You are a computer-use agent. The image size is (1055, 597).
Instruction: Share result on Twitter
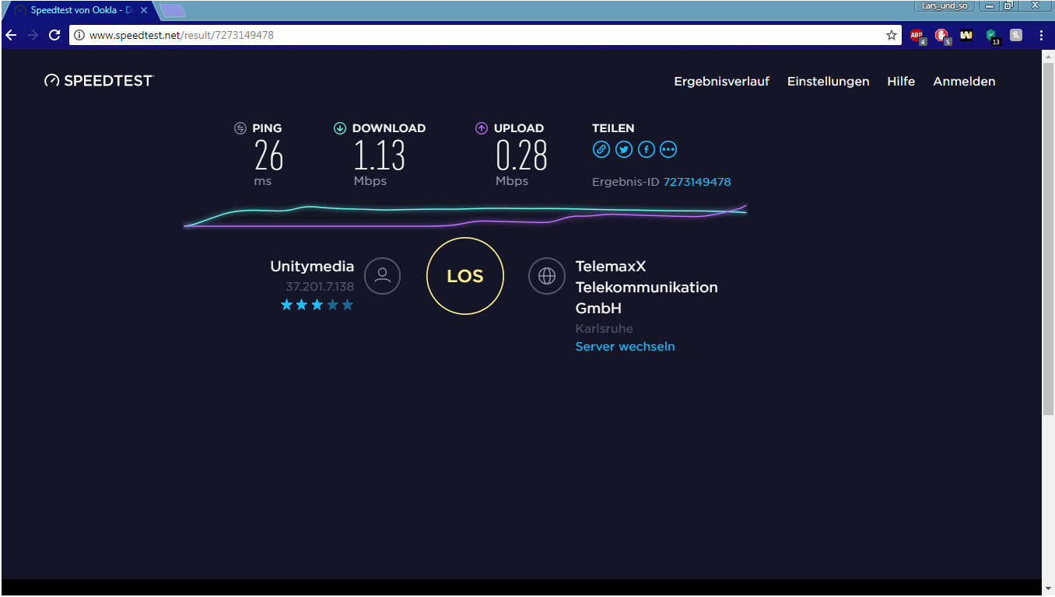(624, 149)
